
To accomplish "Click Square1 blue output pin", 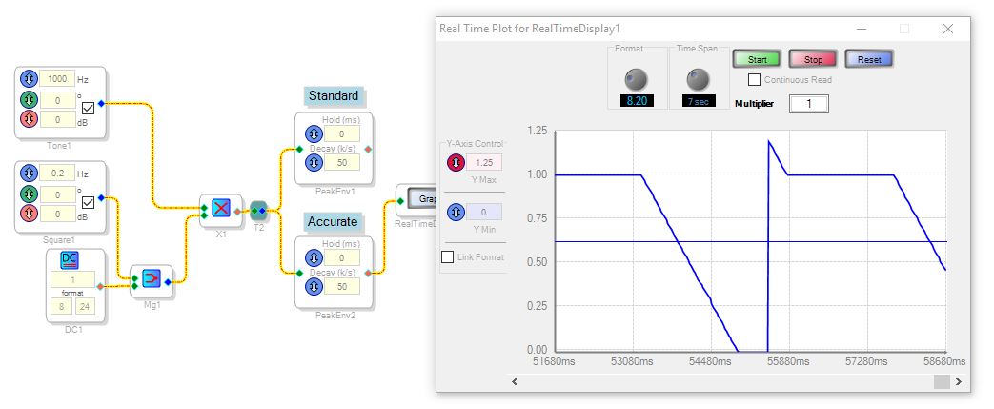I will 101,198.
